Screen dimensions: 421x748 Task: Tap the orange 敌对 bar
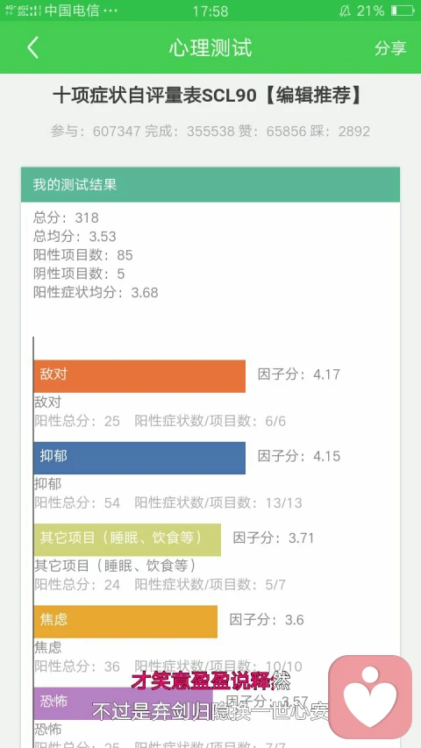point(139,376)
